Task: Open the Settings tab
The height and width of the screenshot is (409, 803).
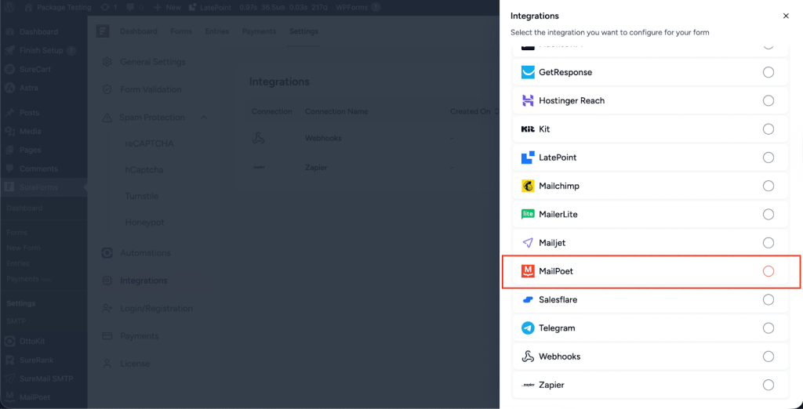Action: coord(303,31)
